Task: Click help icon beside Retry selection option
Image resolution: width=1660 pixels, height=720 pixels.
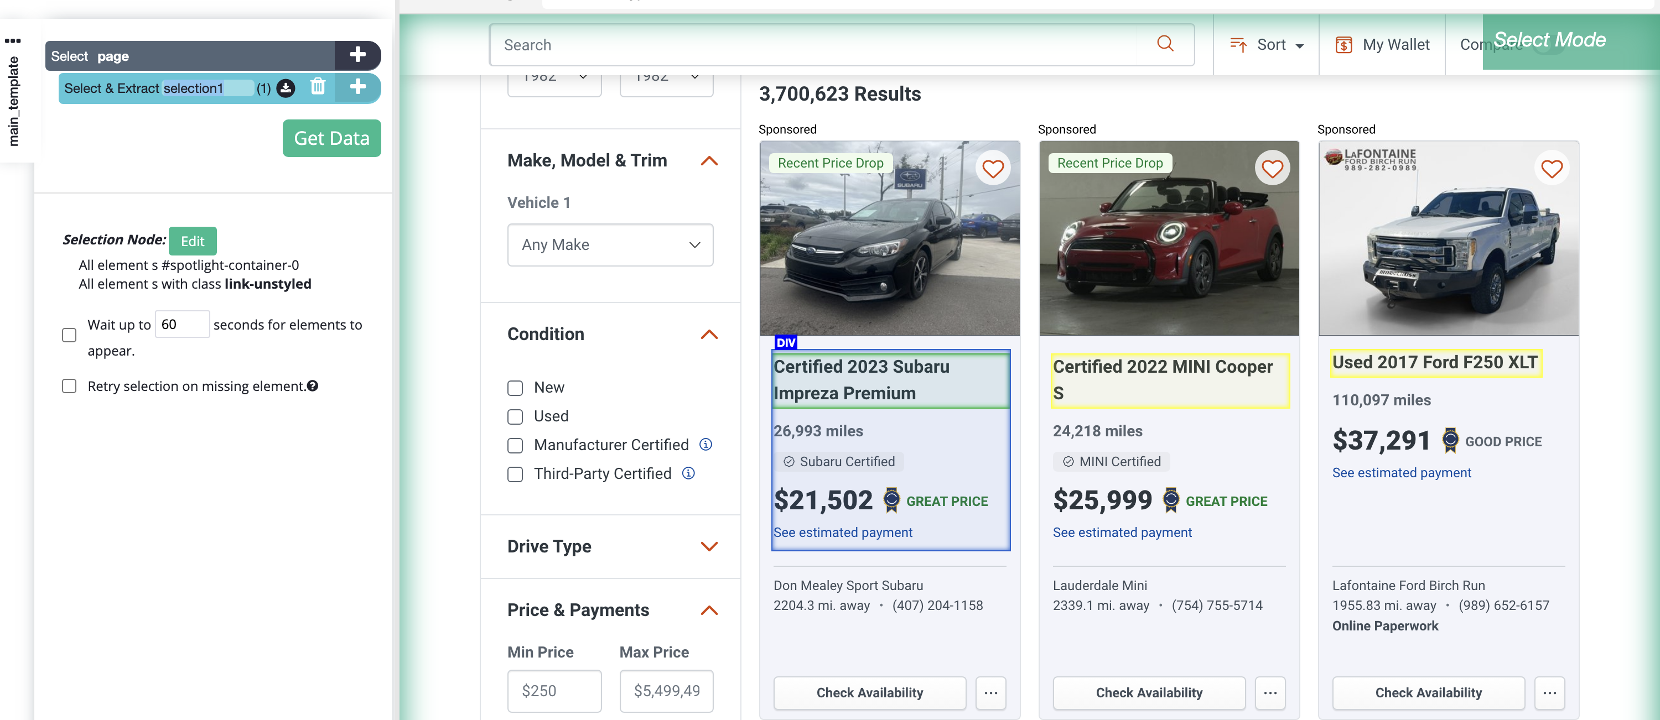Action: point(313,386)
